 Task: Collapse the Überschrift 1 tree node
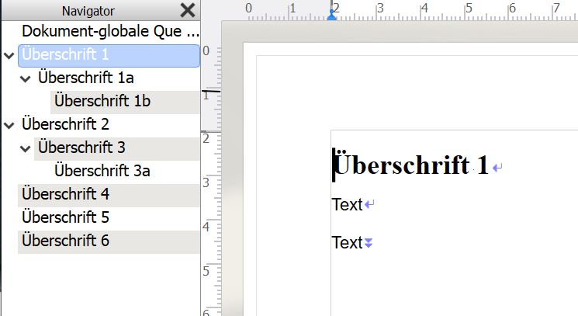coord(9,56)
